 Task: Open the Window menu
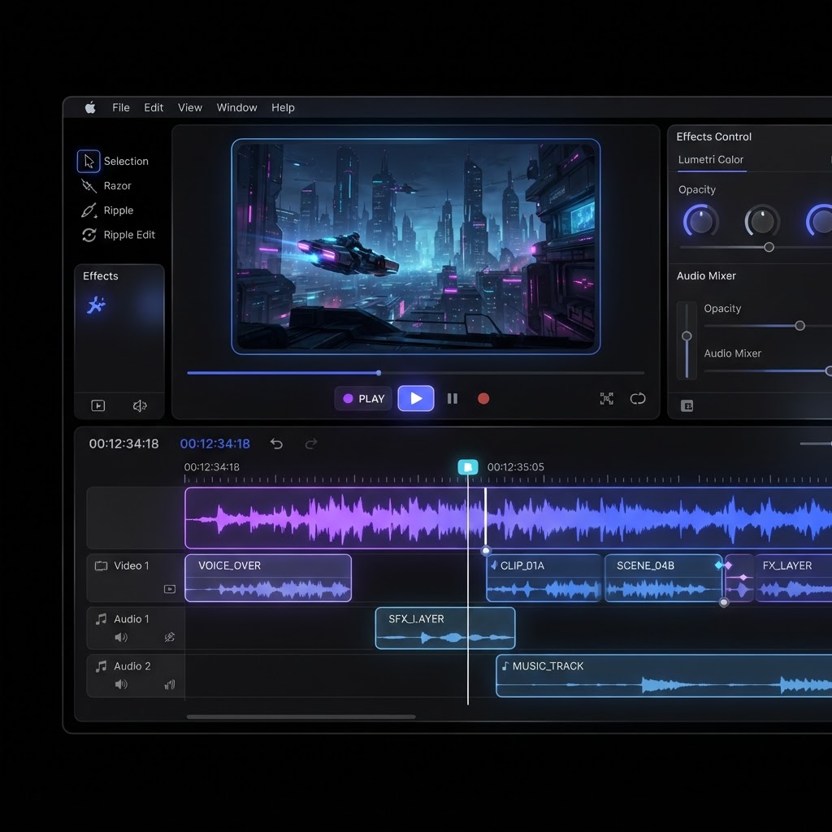click(x=236, y=108)
